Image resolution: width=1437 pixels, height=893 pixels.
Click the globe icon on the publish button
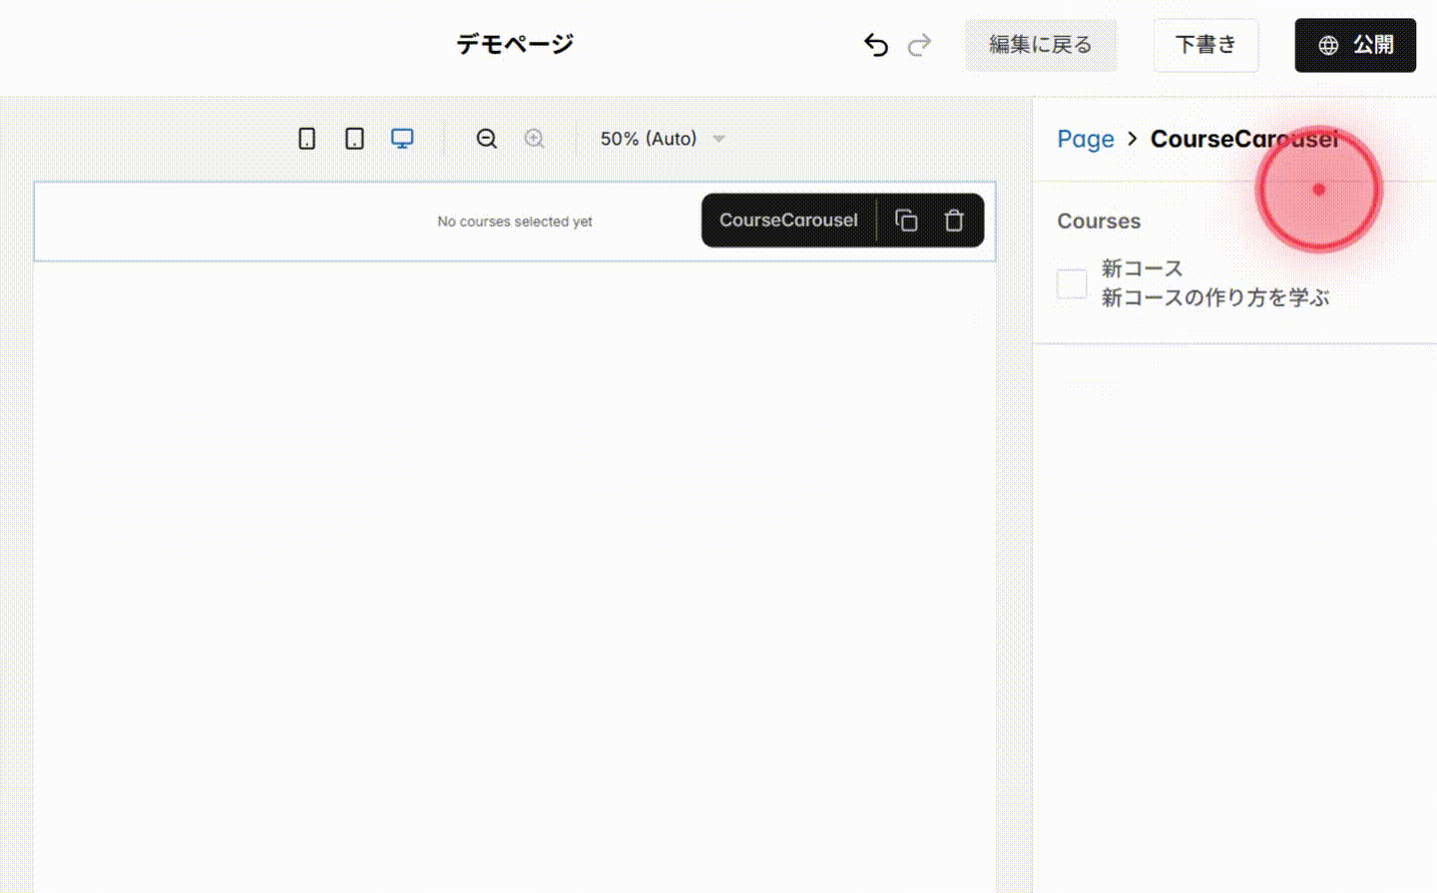tap(1325, 44)
